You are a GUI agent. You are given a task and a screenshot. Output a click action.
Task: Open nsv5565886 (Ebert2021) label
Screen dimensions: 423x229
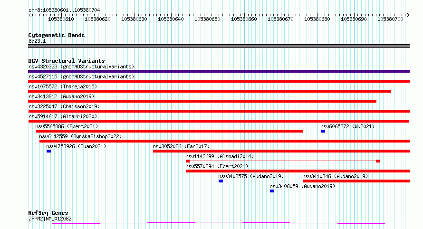click(x=67, y=126)
